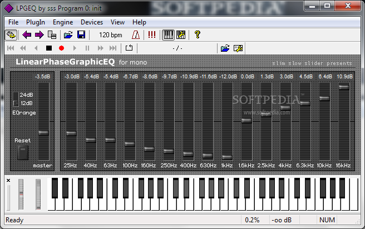Stop playback with black square

[49, 48]
